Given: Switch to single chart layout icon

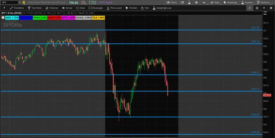Looking at the screenshot, I should pos(250,8).
